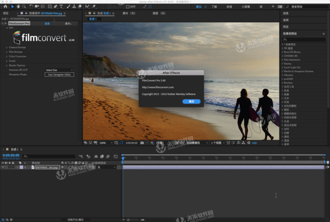Open the RGB channel selector icon
The width and height of the screenshot is (330, 222).
(152, 143)
